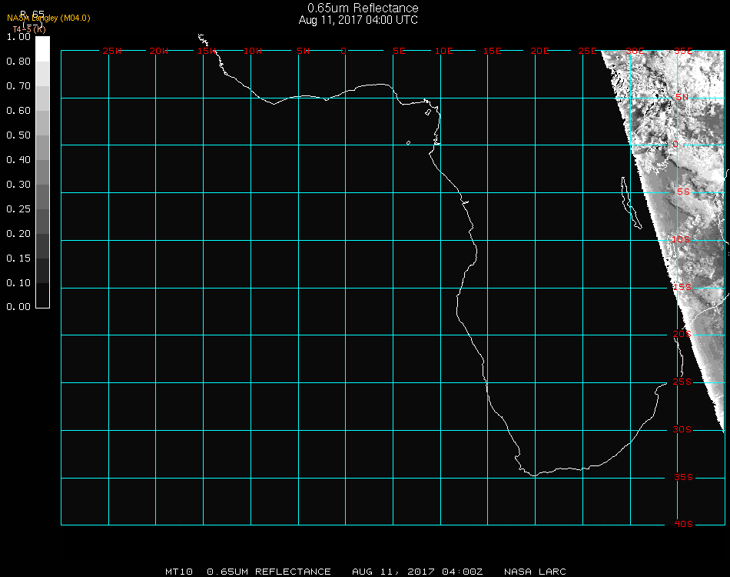Image resolution: width=730 pixels, height=577 pixels.
Task: Click the 30S latitude label
Action: (682, 429)
